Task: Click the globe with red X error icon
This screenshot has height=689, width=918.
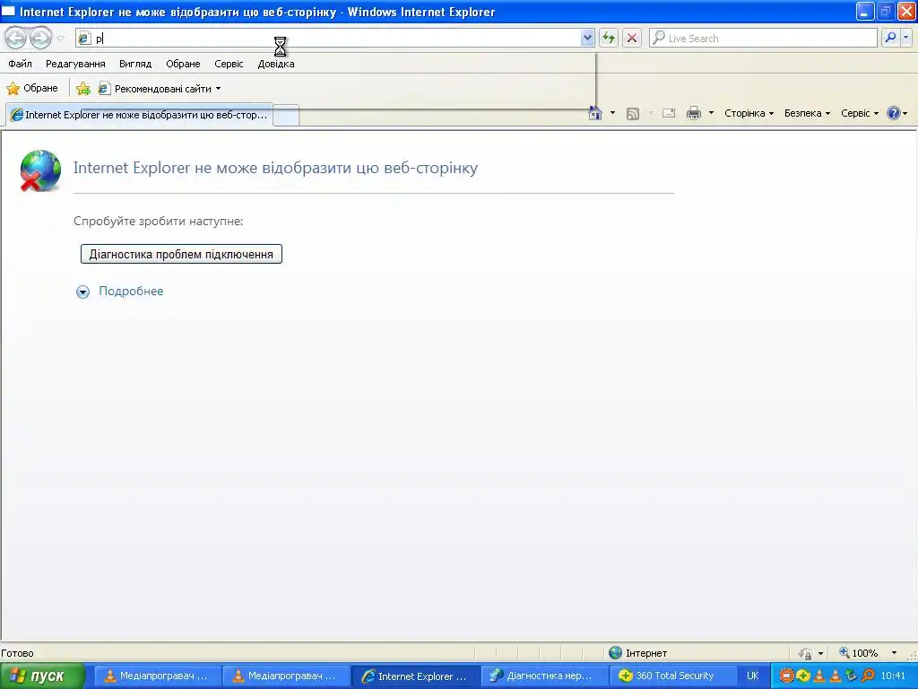Action: [x=40, y=170]
